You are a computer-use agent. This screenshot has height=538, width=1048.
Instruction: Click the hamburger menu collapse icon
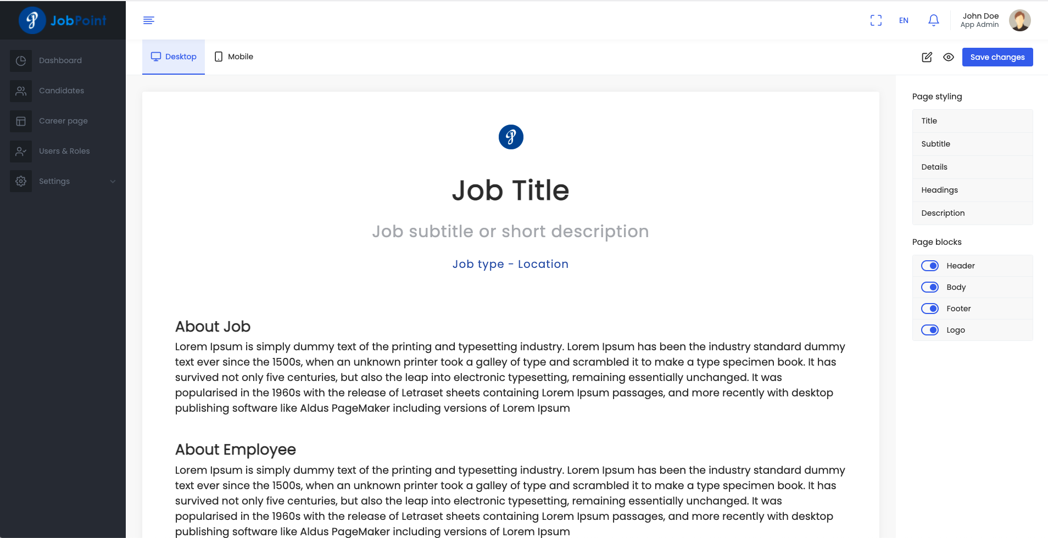pyautogui.click(x=148, y=20)
